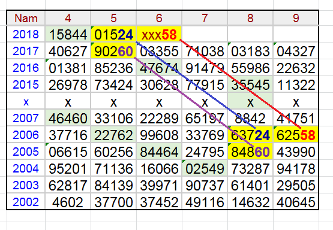Image resolution: width=333 pixels, height=230 pixels.
Task: Click the yellow cell 90260
Action: click(x=113, y=51)
